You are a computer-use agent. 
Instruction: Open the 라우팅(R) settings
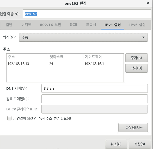[x=133, y=127]
